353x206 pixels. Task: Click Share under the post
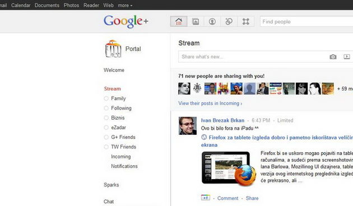point(252,198)
